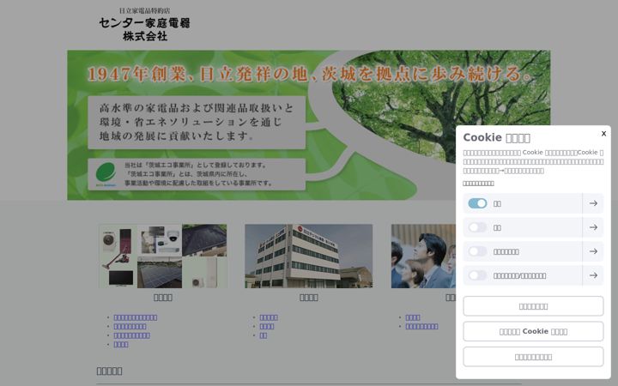The width and height of the screenshot is (618, 386).
Task: Open first link under the business people photo
Action: 413,317
